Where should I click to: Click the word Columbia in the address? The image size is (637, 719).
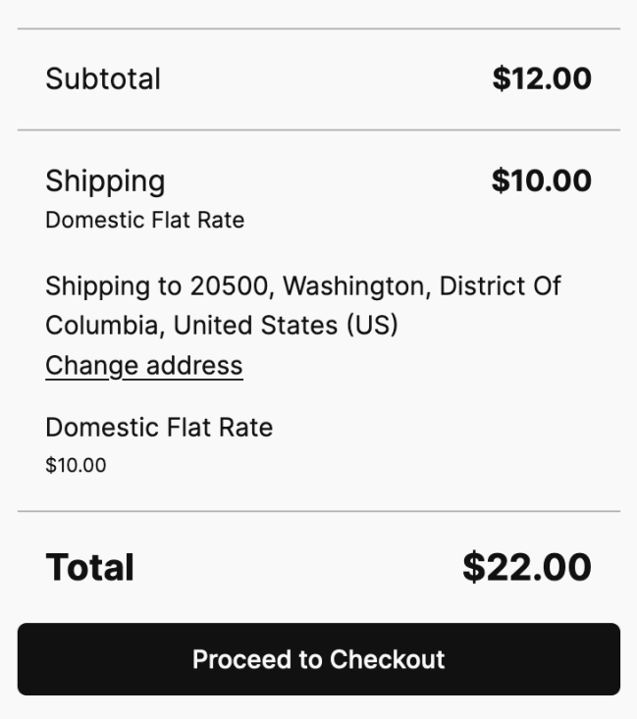[x=104, y=325]
